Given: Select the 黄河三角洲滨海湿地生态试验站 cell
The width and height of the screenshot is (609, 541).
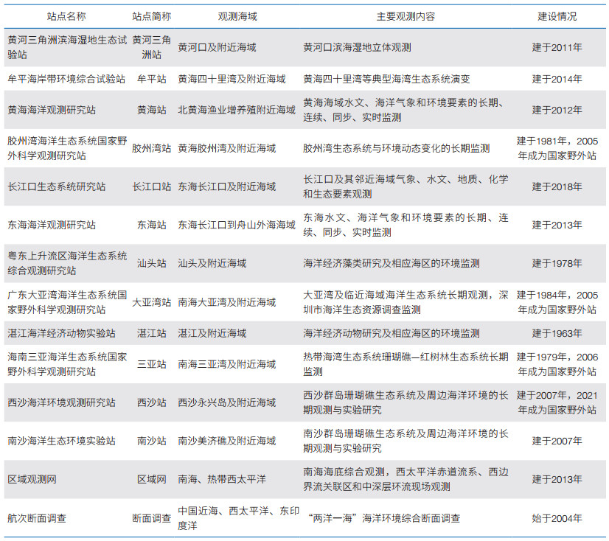Looking at the screenshot, I should pyautogui.click(x=67, y=47).
